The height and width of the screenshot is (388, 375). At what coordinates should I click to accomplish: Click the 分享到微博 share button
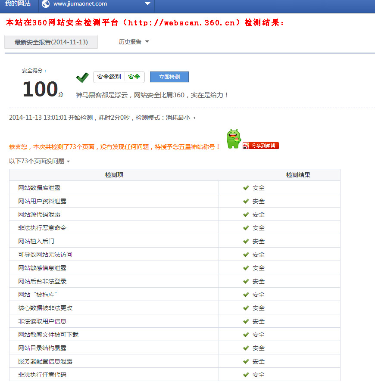(261, 146)
